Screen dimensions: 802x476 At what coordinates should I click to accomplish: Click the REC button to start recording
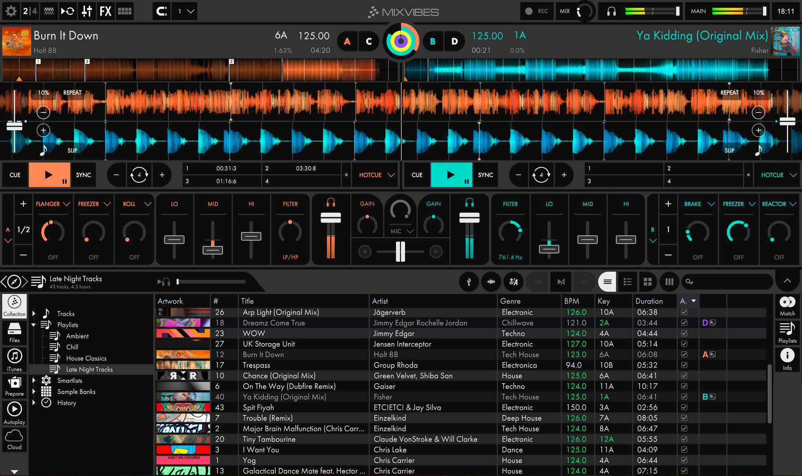(x=537, y=11)
